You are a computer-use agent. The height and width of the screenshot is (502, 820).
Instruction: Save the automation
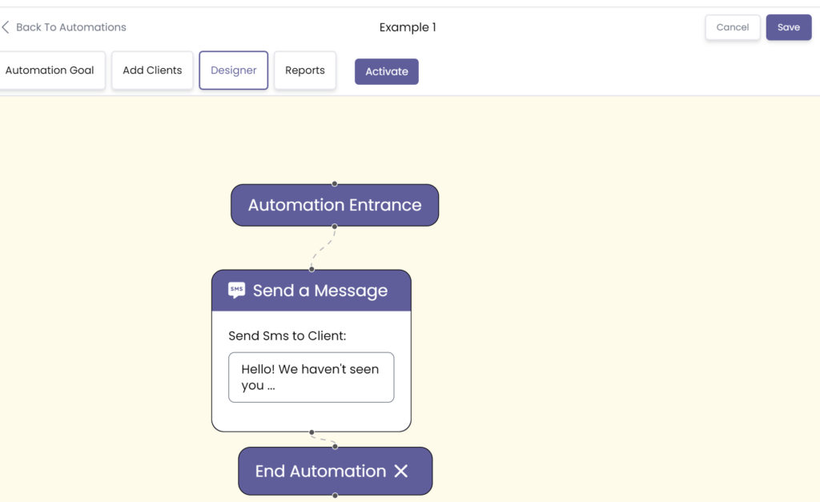[788, 27]
